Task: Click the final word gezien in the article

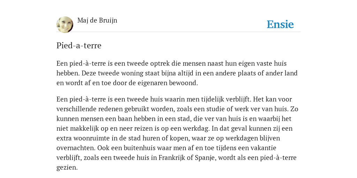Action: click(x=67, y=168)
